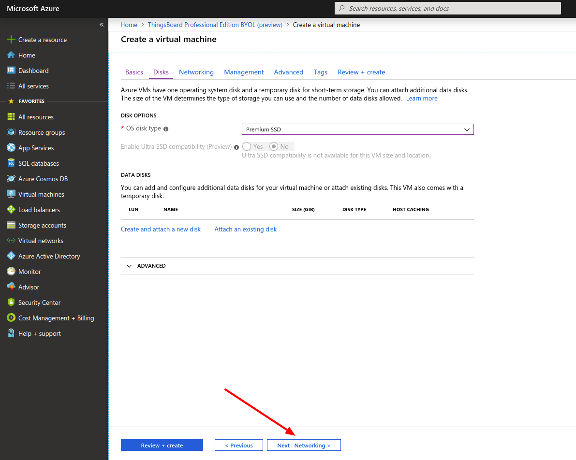
Task: Click the OS disk type info icon
Action: click(166, 129)
